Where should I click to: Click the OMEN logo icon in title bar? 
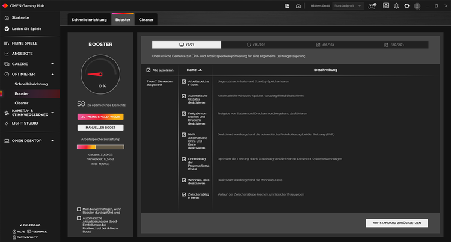pyautogui.click(x=5, y=6)
